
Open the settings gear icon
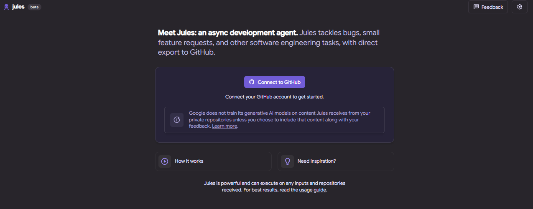[x=520, y=7]
